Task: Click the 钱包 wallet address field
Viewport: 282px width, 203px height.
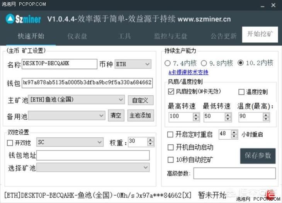Action: 87,83
